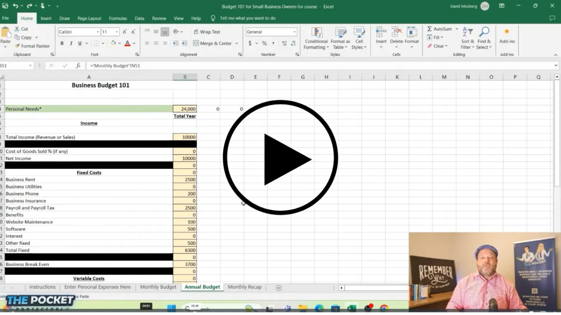Expand the Borders dropdown arrow
Viewport: 561px width, 315px height.
103,43
